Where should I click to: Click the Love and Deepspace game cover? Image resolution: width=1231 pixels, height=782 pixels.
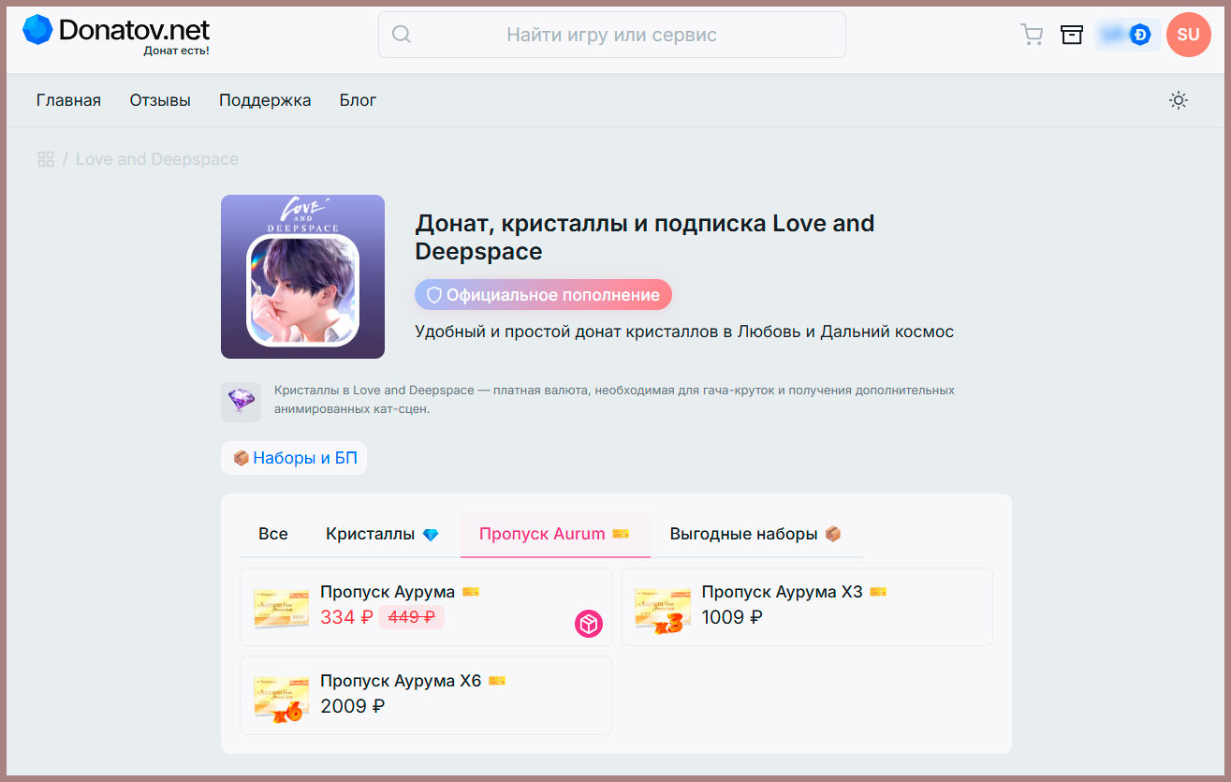302,276
